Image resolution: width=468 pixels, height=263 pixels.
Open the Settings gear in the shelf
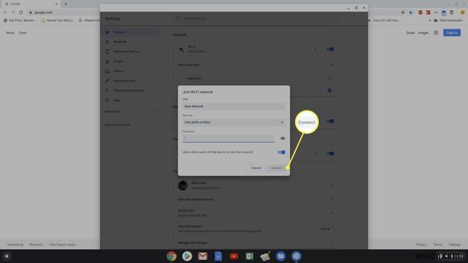pos(296,256)
